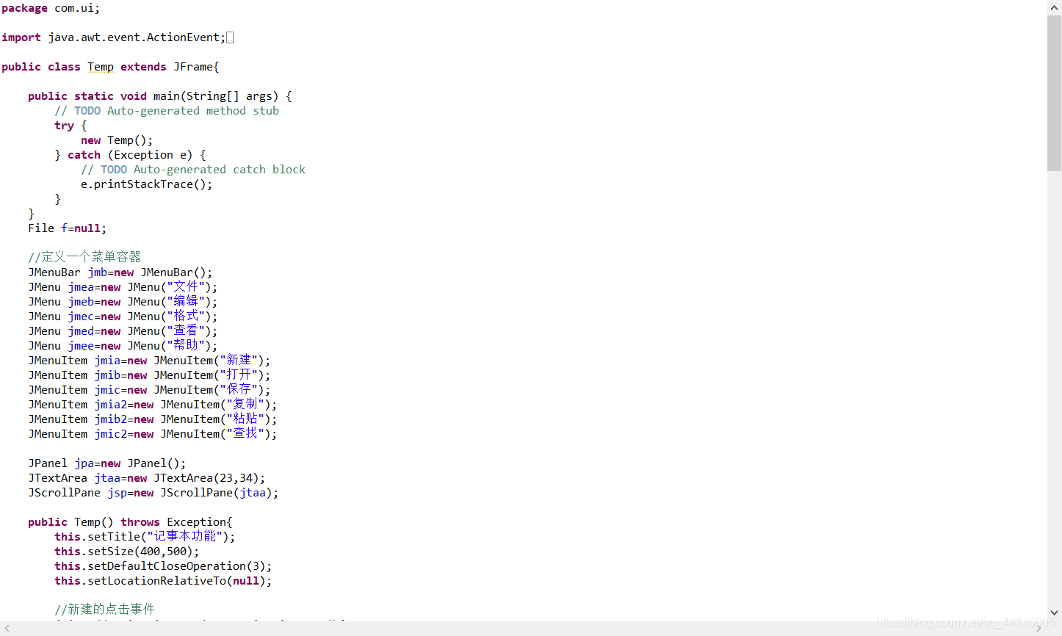Click the comment '//新建的点击事件'
Screen dimensions: 1062x636
[104, 610]
